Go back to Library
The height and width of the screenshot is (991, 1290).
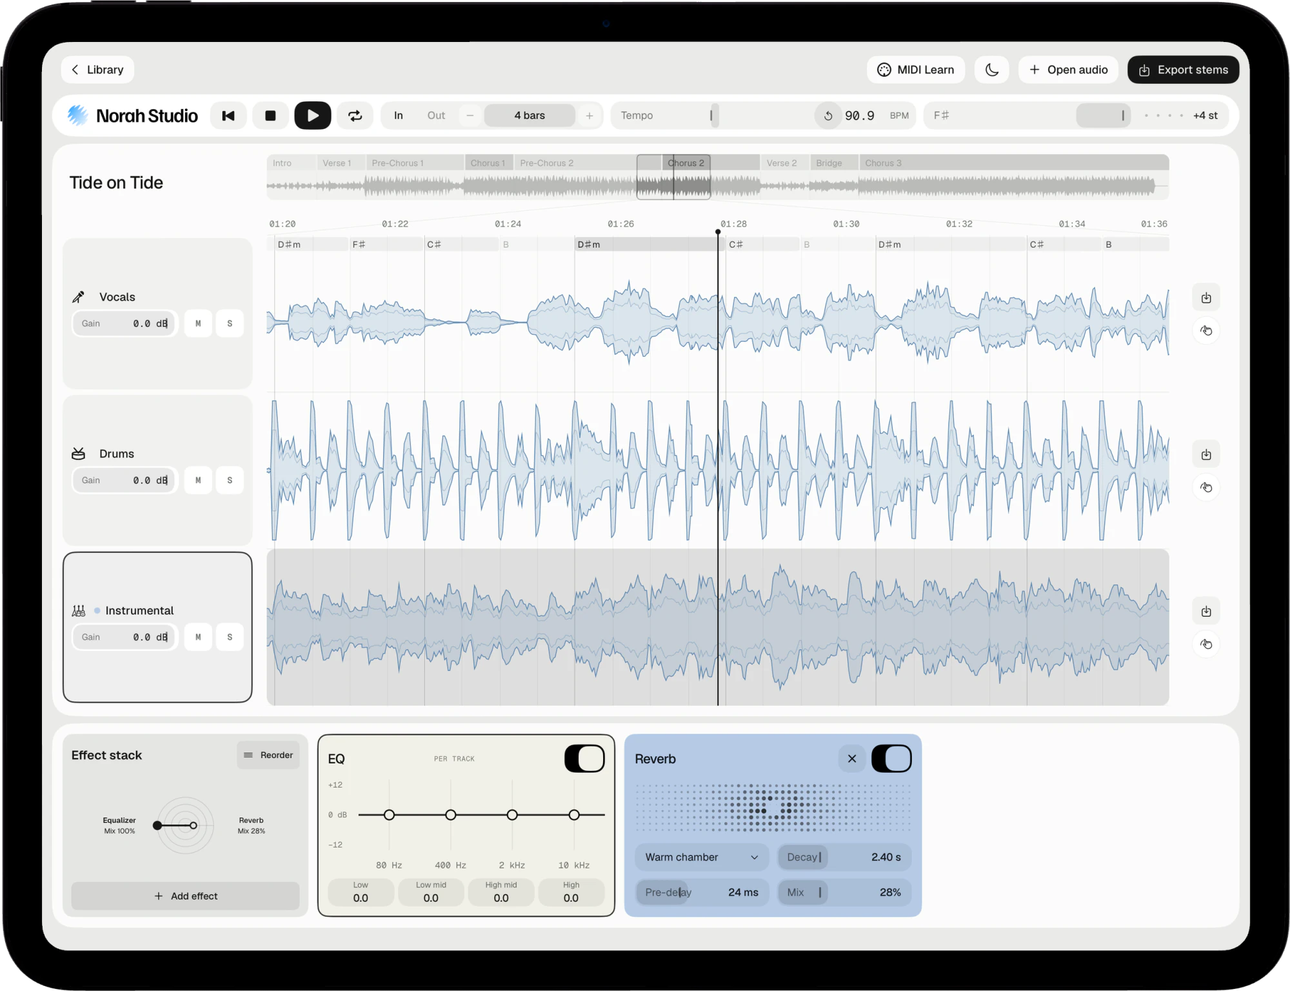click(x=97, y=70)
